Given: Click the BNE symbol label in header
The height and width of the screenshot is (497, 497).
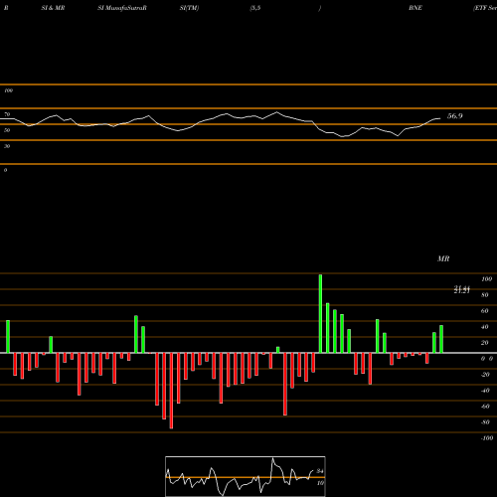Looking at the screenshot, I should pyautogui.click(x=415, y=8).
